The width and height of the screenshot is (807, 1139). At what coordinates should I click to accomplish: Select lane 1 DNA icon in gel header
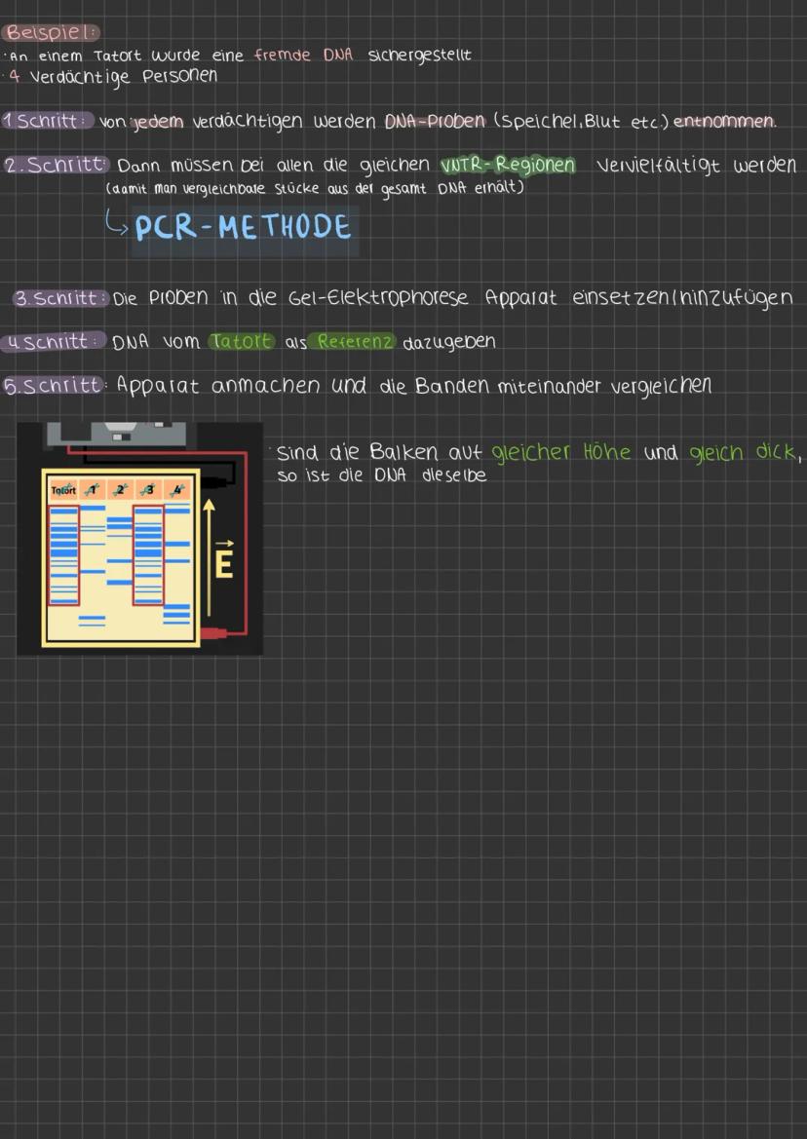pyautogui.click(x=94, y=490)
